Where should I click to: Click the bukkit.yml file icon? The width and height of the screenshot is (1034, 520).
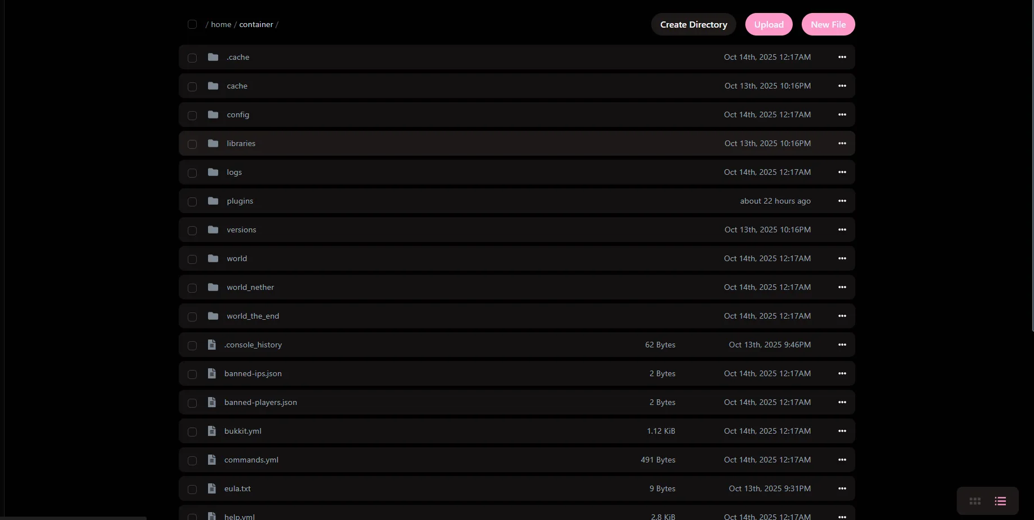[x=211, y=431]
